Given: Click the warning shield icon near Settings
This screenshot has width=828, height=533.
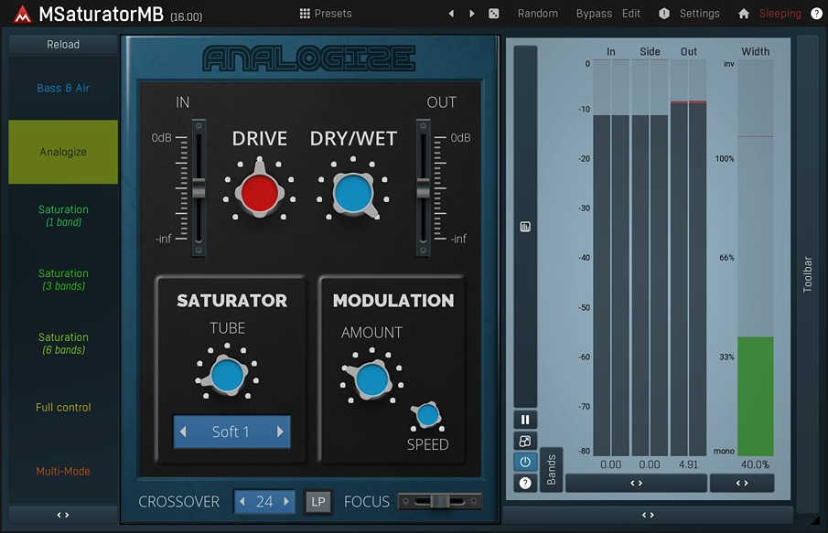Looking at the screenshot, I should tap(663, 13).
